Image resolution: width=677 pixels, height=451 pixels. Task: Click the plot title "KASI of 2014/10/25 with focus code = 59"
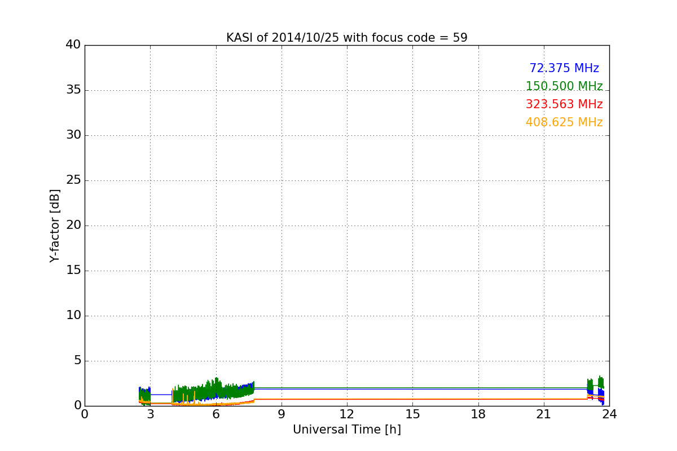click(347, 38)
